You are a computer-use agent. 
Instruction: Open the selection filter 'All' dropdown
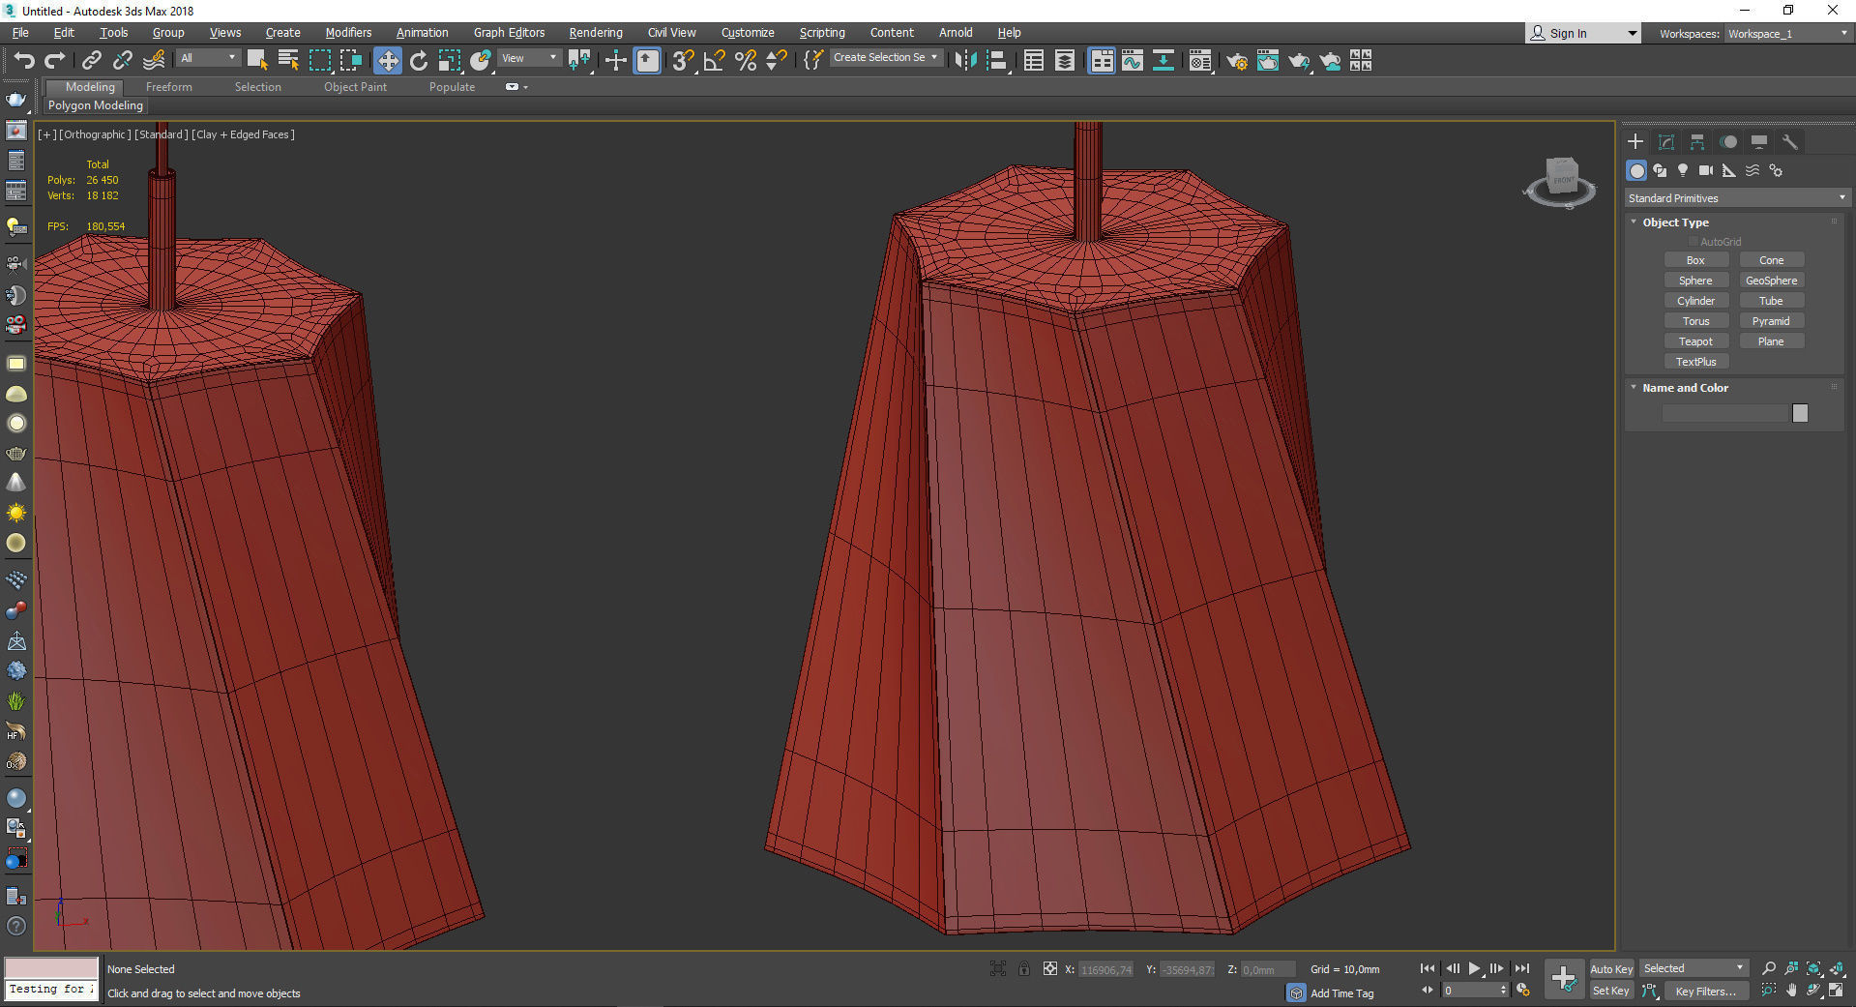208,58
